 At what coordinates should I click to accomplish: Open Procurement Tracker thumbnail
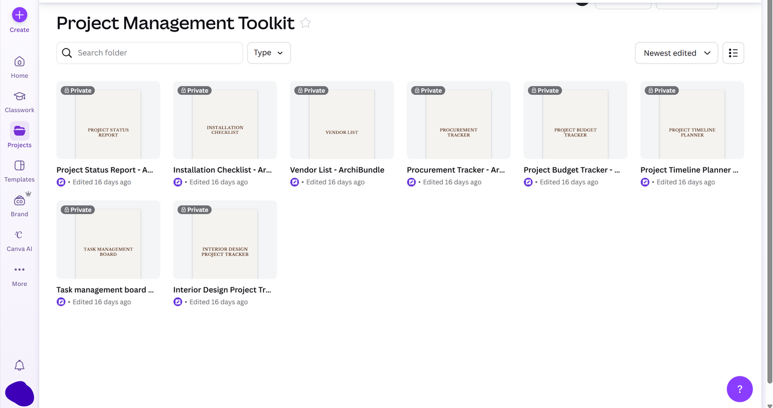pos(458,120)
